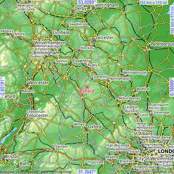Click the Leicester label text

click(105, 38)
